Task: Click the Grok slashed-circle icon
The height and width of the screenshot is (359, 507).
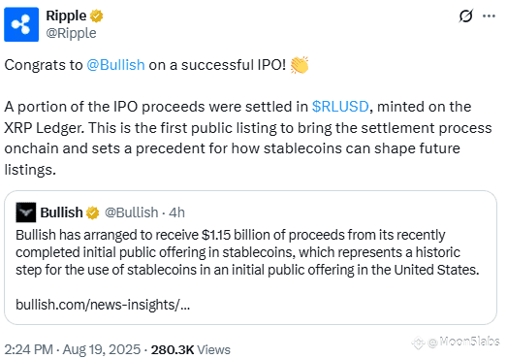Action: pos(466,16)
